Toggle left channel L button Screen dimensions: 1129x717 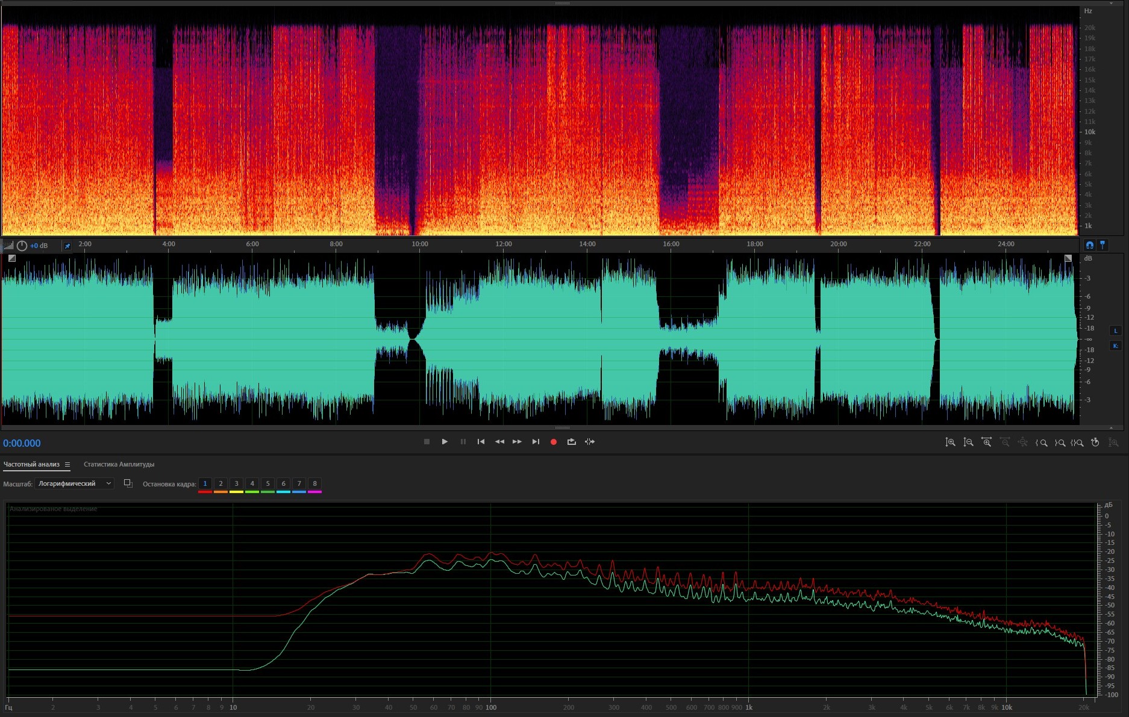point(1115,331)
